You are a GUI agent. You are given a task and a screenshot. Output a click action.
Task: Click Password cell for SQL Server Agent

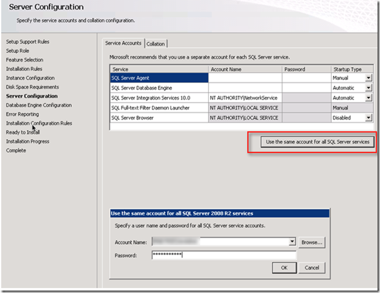point(307,78)
